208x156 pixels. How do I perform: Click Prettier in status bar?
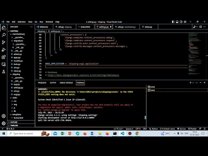pos(192,129)
